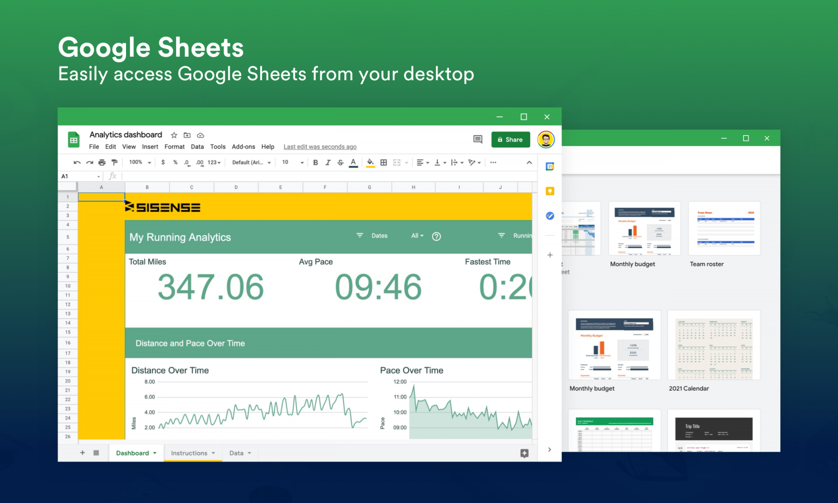Open the Edit menu
Viewport: 838px width, 503px height.
click(x=111, y=147)
